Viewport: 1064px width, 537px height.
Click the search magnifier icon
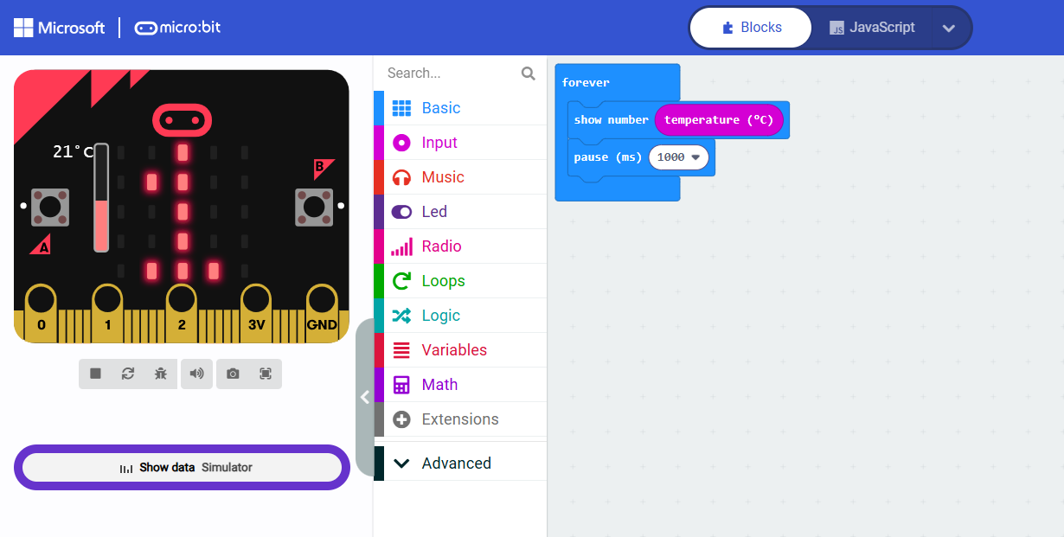528,74
